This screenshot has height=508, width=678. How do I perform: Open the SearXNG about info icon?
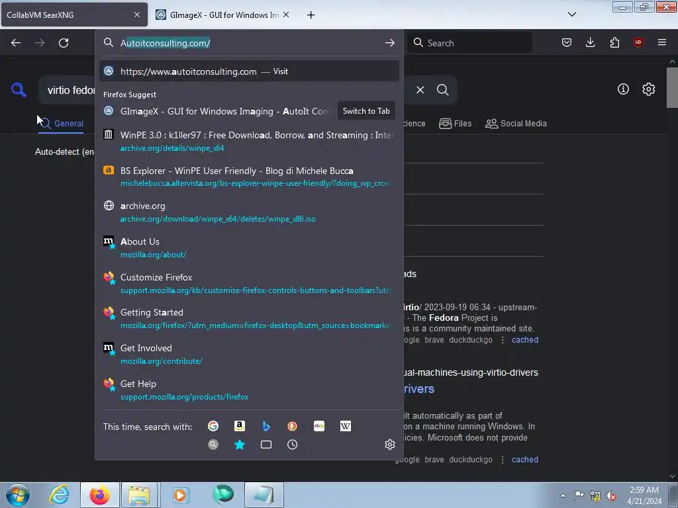point(623,89)
